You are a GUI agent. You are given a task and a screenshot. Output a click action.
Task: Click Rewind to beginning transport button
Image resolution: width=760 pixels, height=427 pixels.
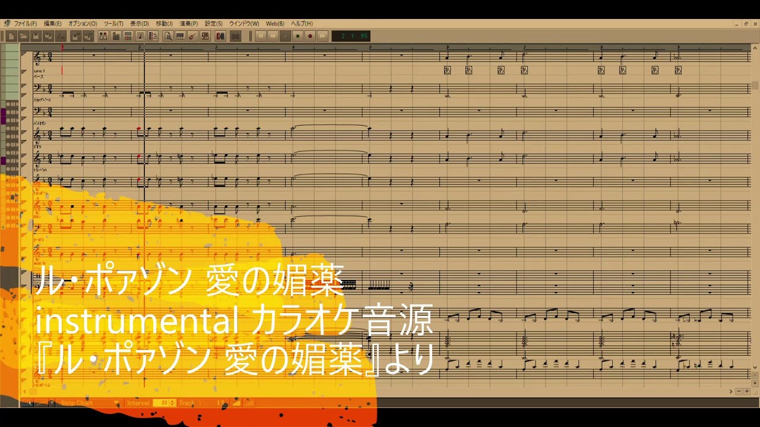[x=261, y=36]
